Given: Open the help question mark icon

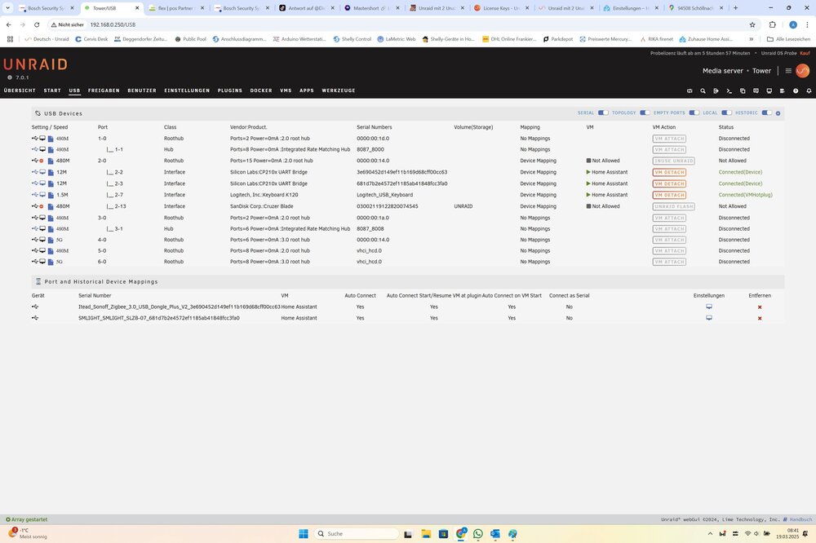Looking at the screenshot, I should tap(795, 91).
